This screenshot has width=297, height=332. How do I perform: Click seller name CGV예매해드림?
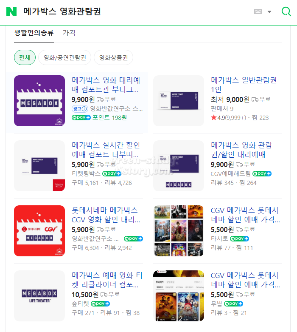tap(231, 173)
